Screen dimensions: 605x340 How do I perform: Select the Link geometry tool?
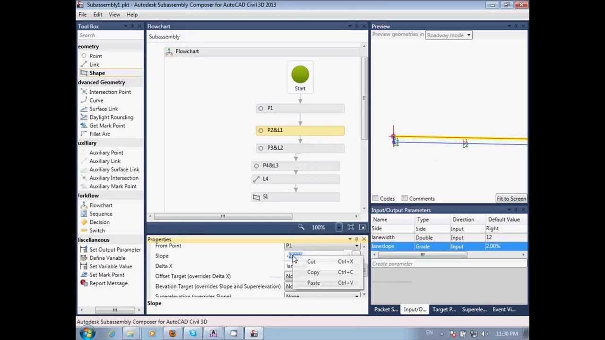[94, 65]
